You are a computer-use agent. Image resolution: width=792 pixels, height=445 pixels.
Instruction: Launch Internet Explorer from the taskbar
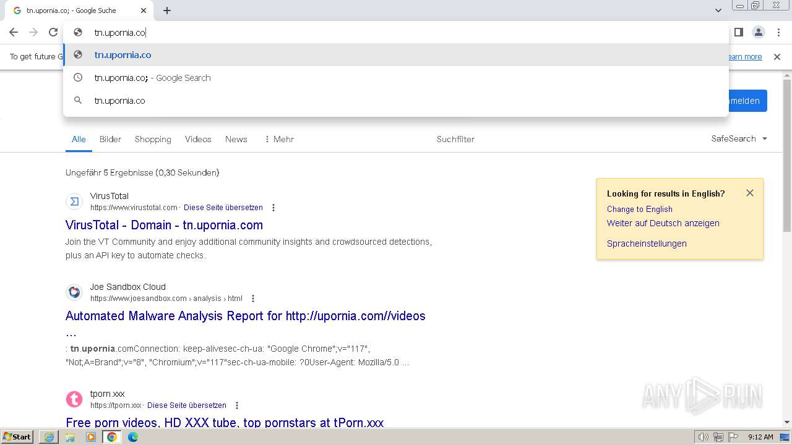49,437
